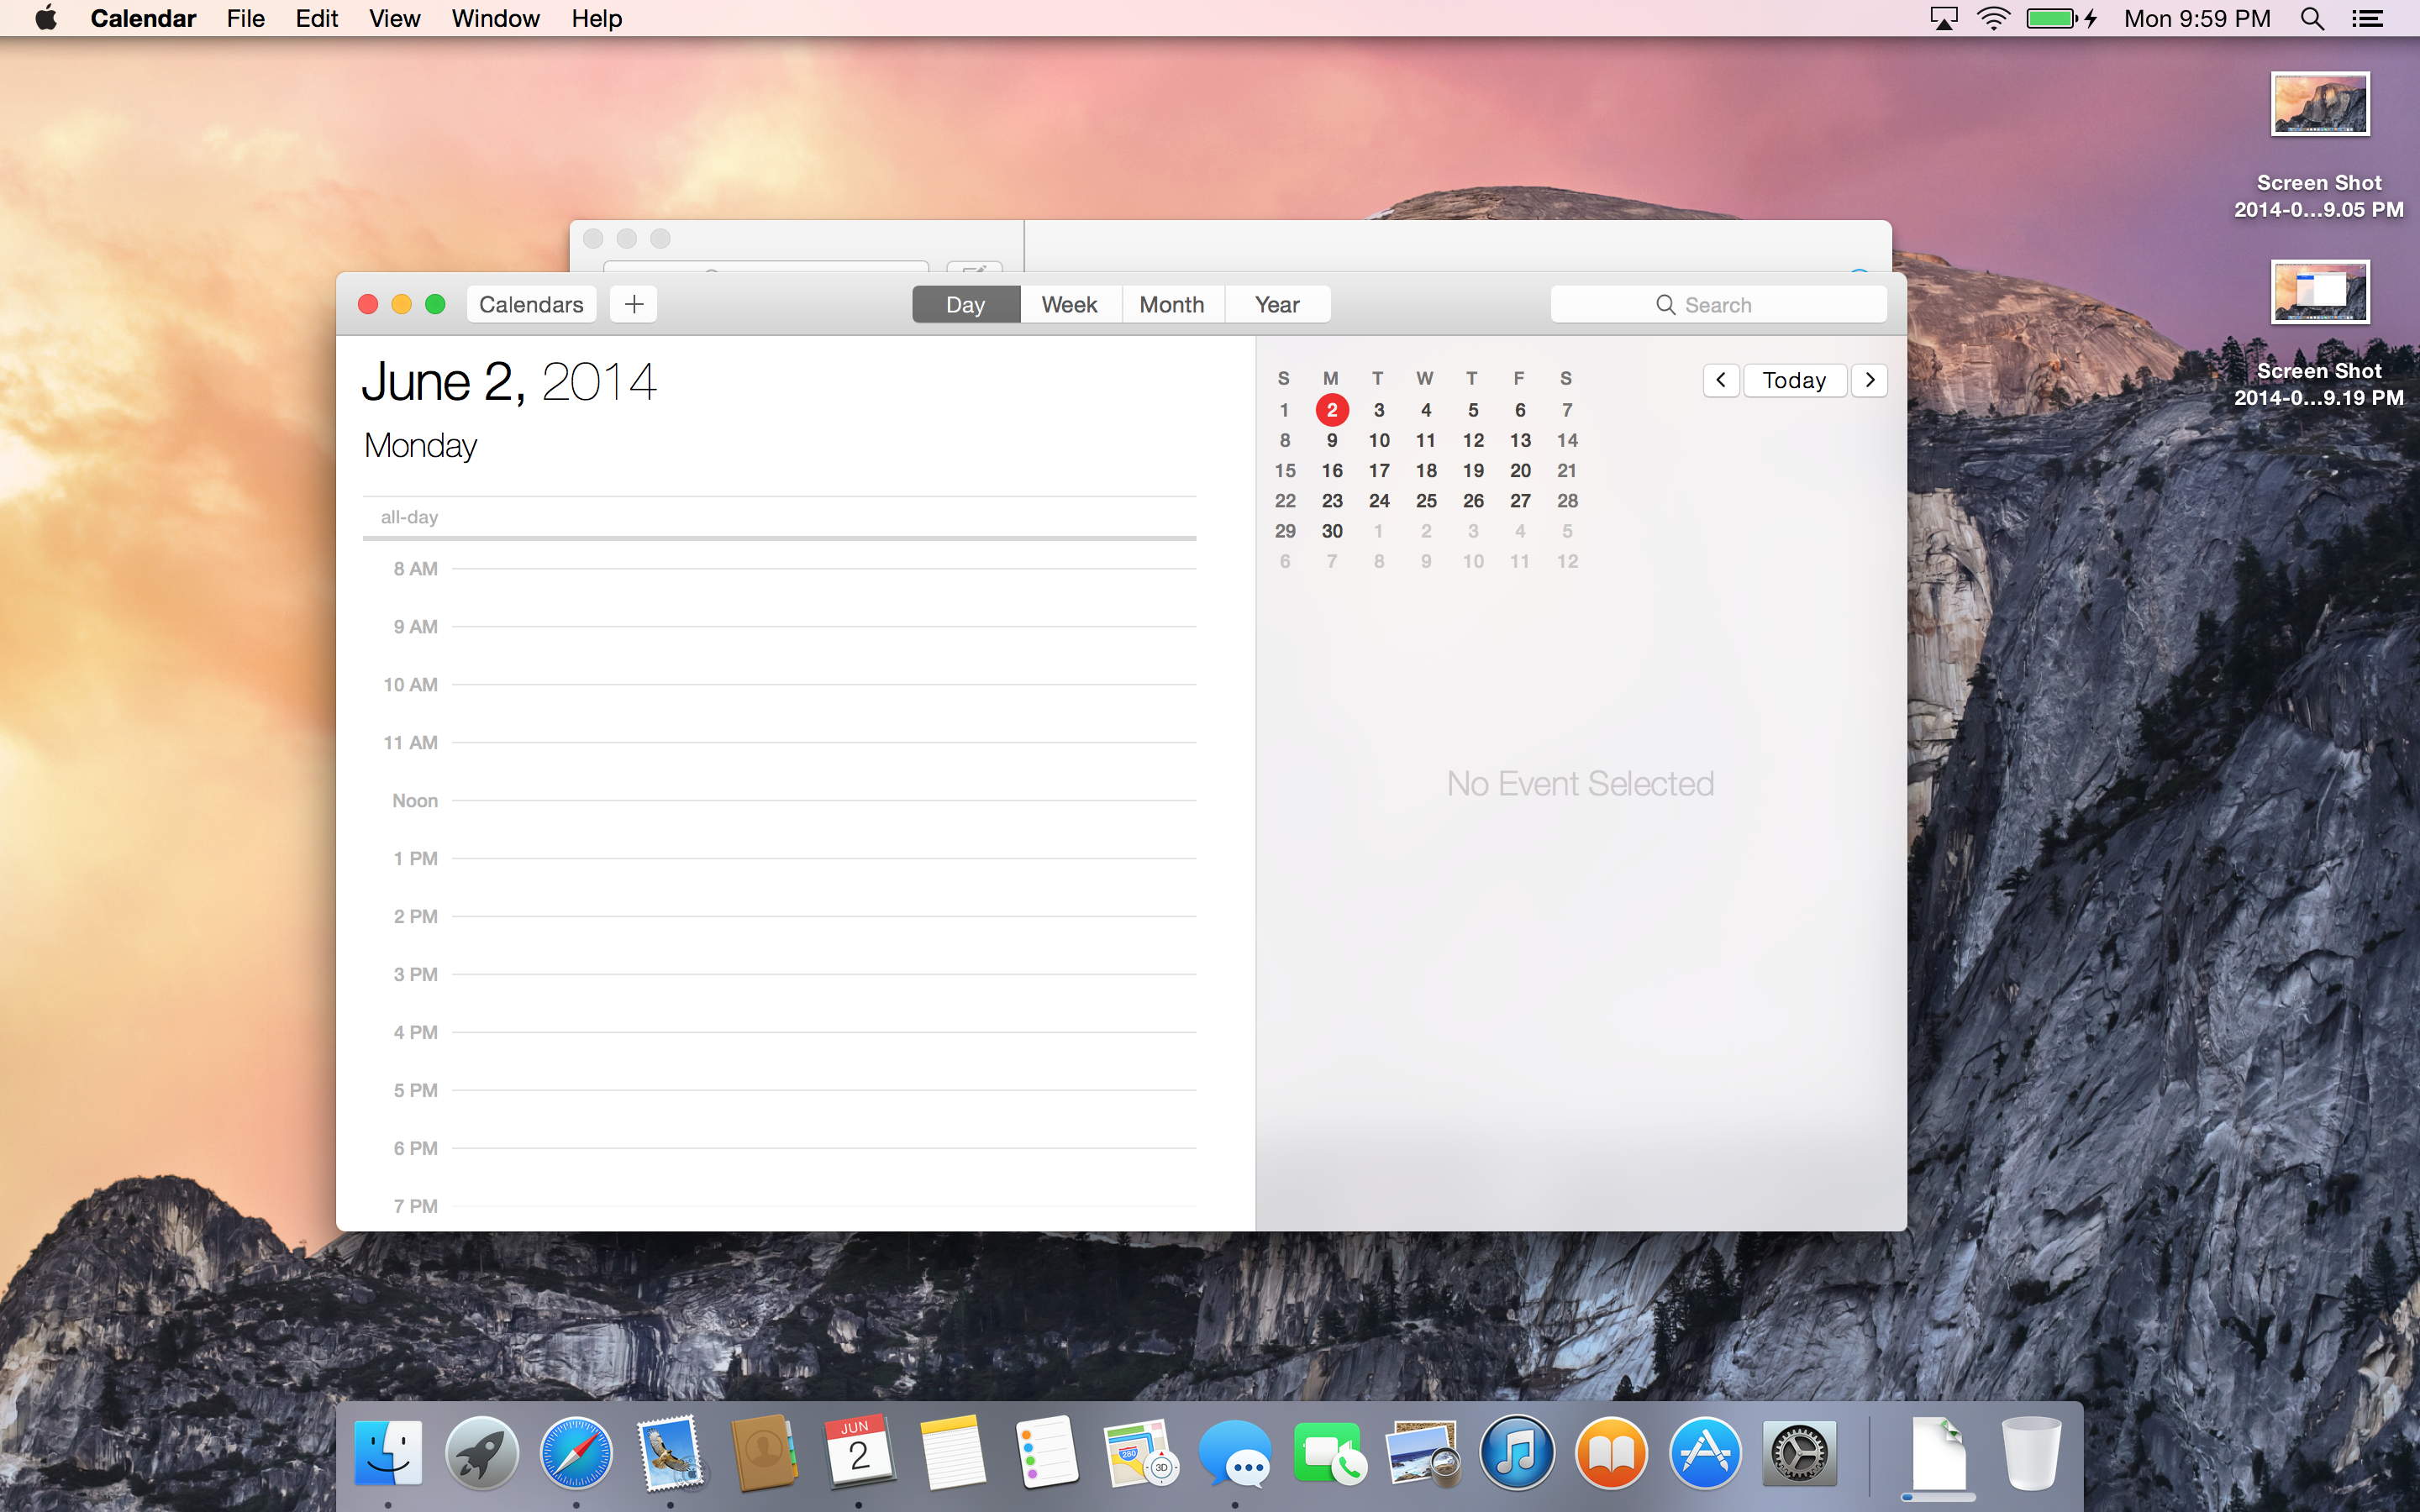Toggle the Calendars sidebar list
The width and height of the screenshot is (2420, 1512).
point(530,304)
